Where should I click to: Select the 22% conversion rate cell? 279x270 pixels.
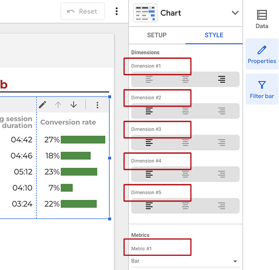tap(52, 204)
